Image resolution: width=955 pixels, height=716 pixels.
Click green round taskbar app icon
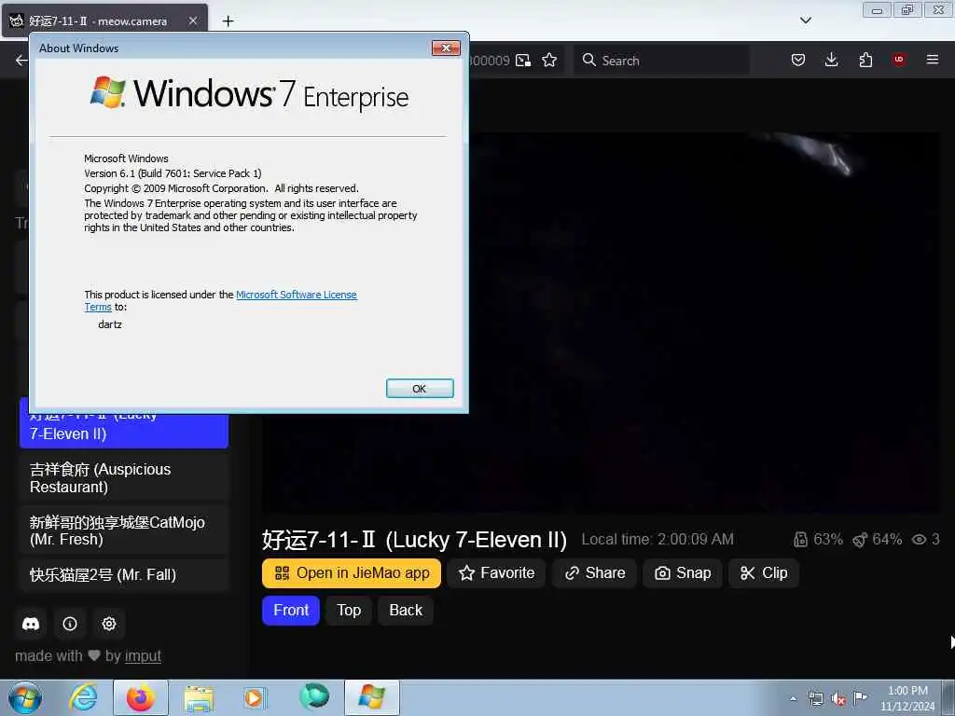(x=314, y=696)
